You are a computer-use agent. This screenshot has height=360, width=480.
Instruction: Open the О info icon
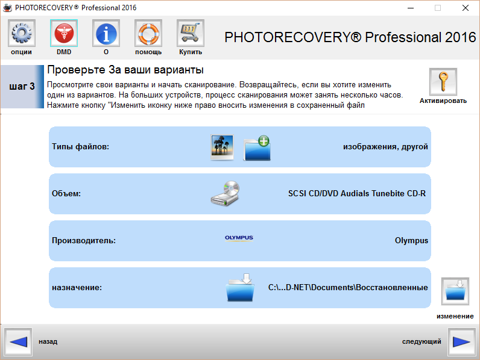pos(106,33)
